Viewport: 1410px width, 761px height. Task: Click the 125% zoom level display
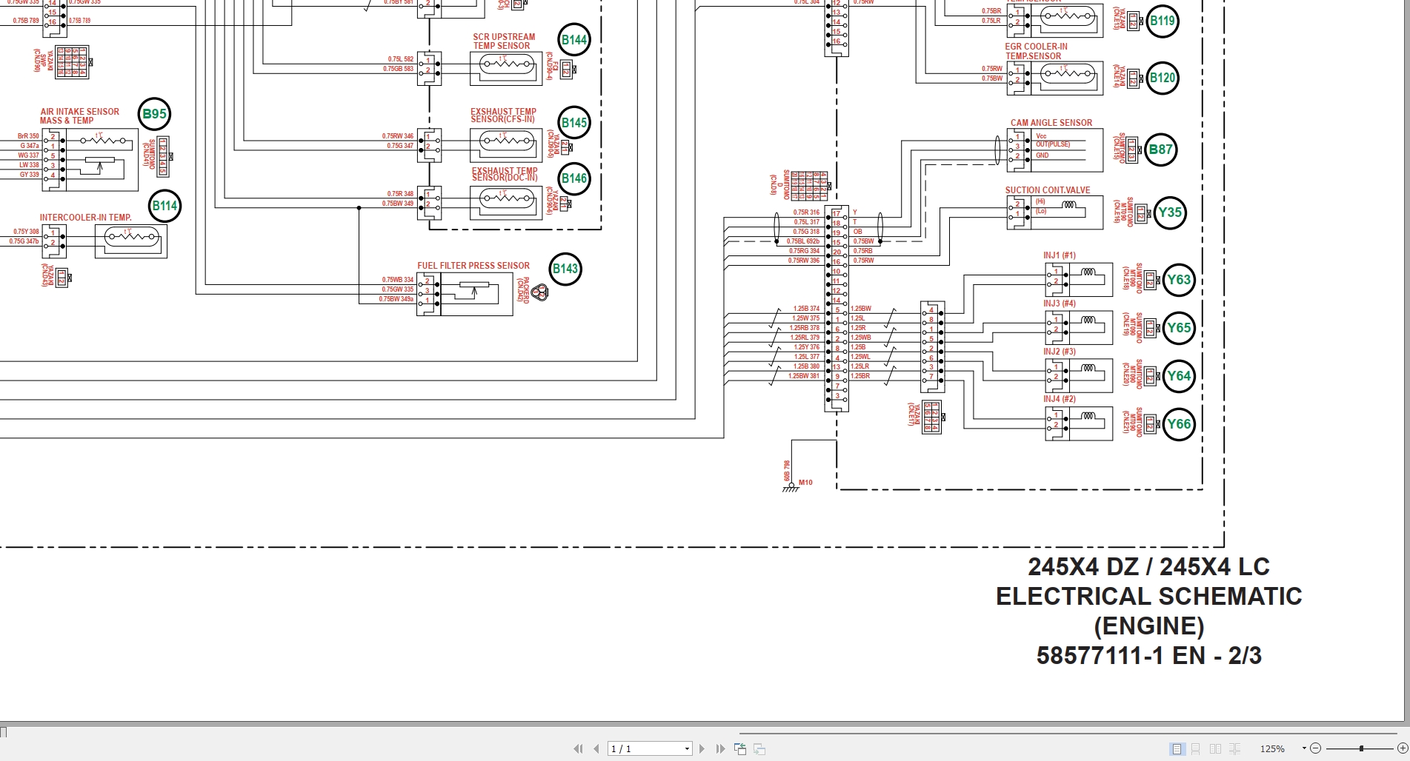point(1273,748)
